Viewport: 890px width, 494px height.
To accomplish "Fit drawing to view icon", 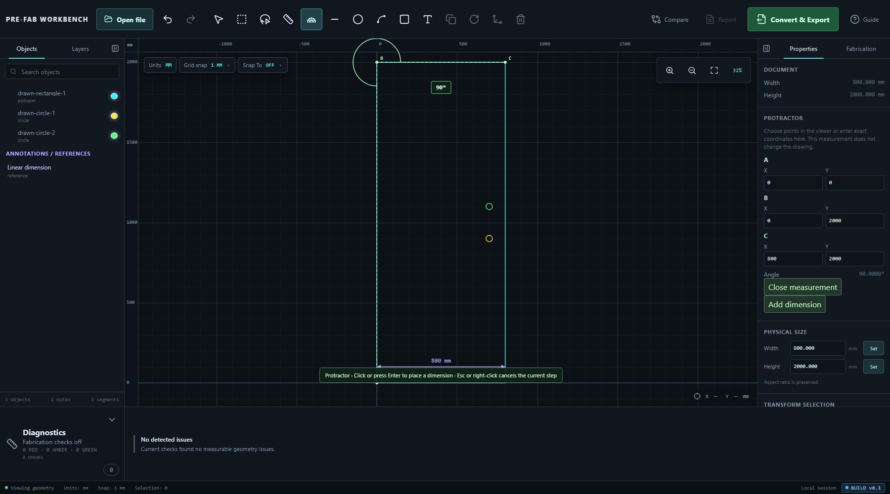I will pos(714,71).
